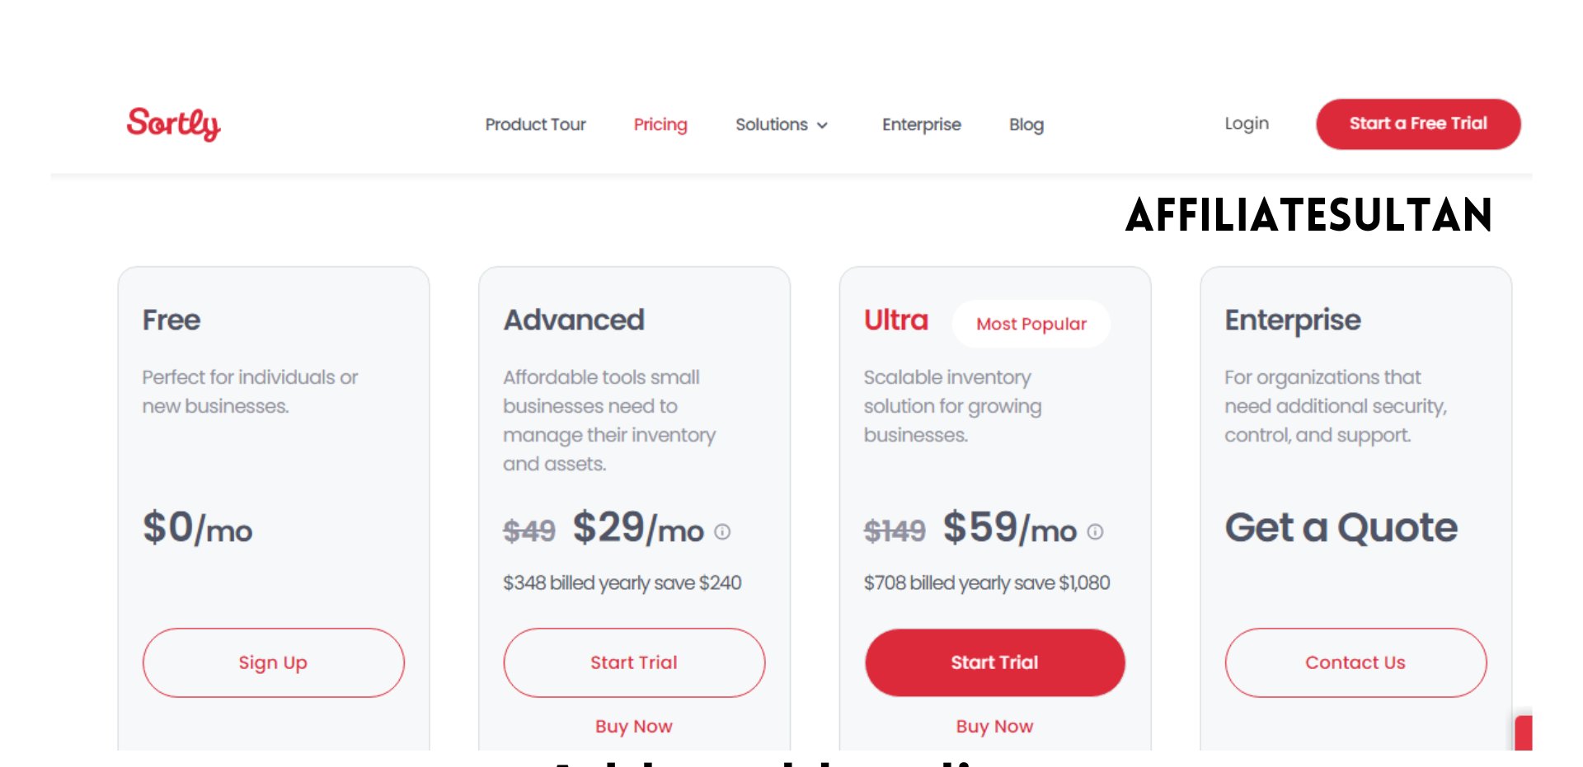Image resolution: width=1583 pixels, height=767 pixels.
Task: Click Buy Now under Ultra plan
Action: click(995, 727)
